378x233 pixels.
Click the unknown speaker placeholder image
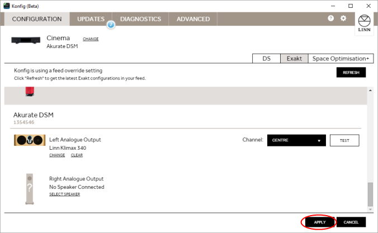pyautogui.click(x=30, y=189)
